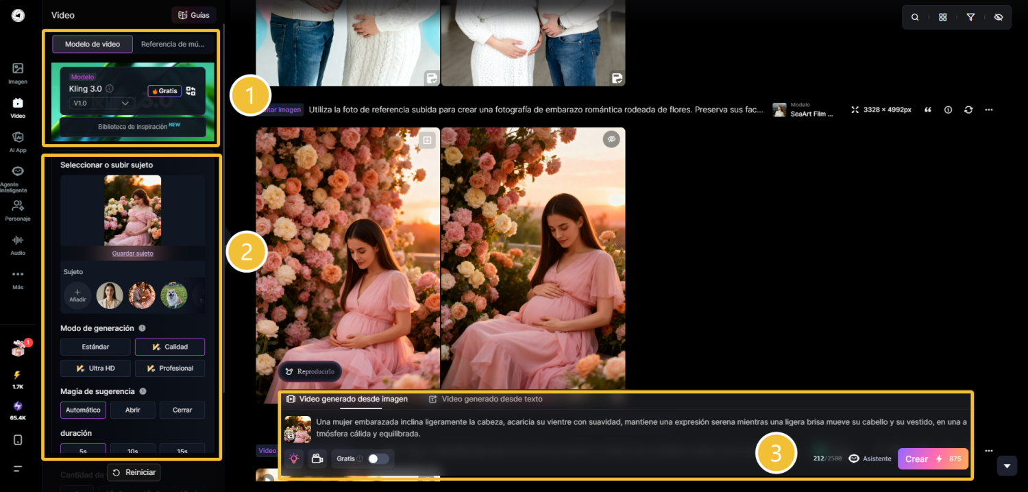Open the Referencia de música tab arrow
This screenshot has width=1028, height=492.
click(172, 44)
